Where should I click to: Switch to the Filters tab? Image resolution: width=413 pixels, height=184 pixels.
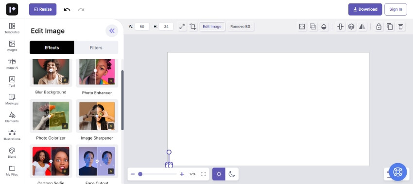[x=96, y=47]
